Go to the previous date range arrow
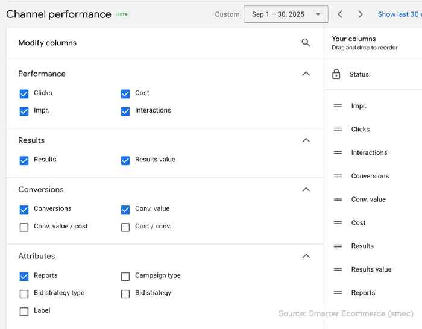Viewport: 422px width, 329px height. pyautogui.click(x=340, y=14)
